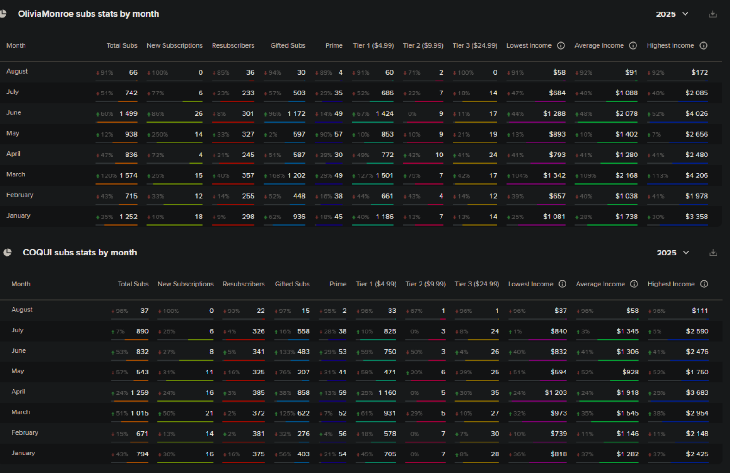Viewport: 730px width, 473px height.
Task: Select the July row in OliviaMonroe table
Action: pyautogui.click(x=361, y=93)
